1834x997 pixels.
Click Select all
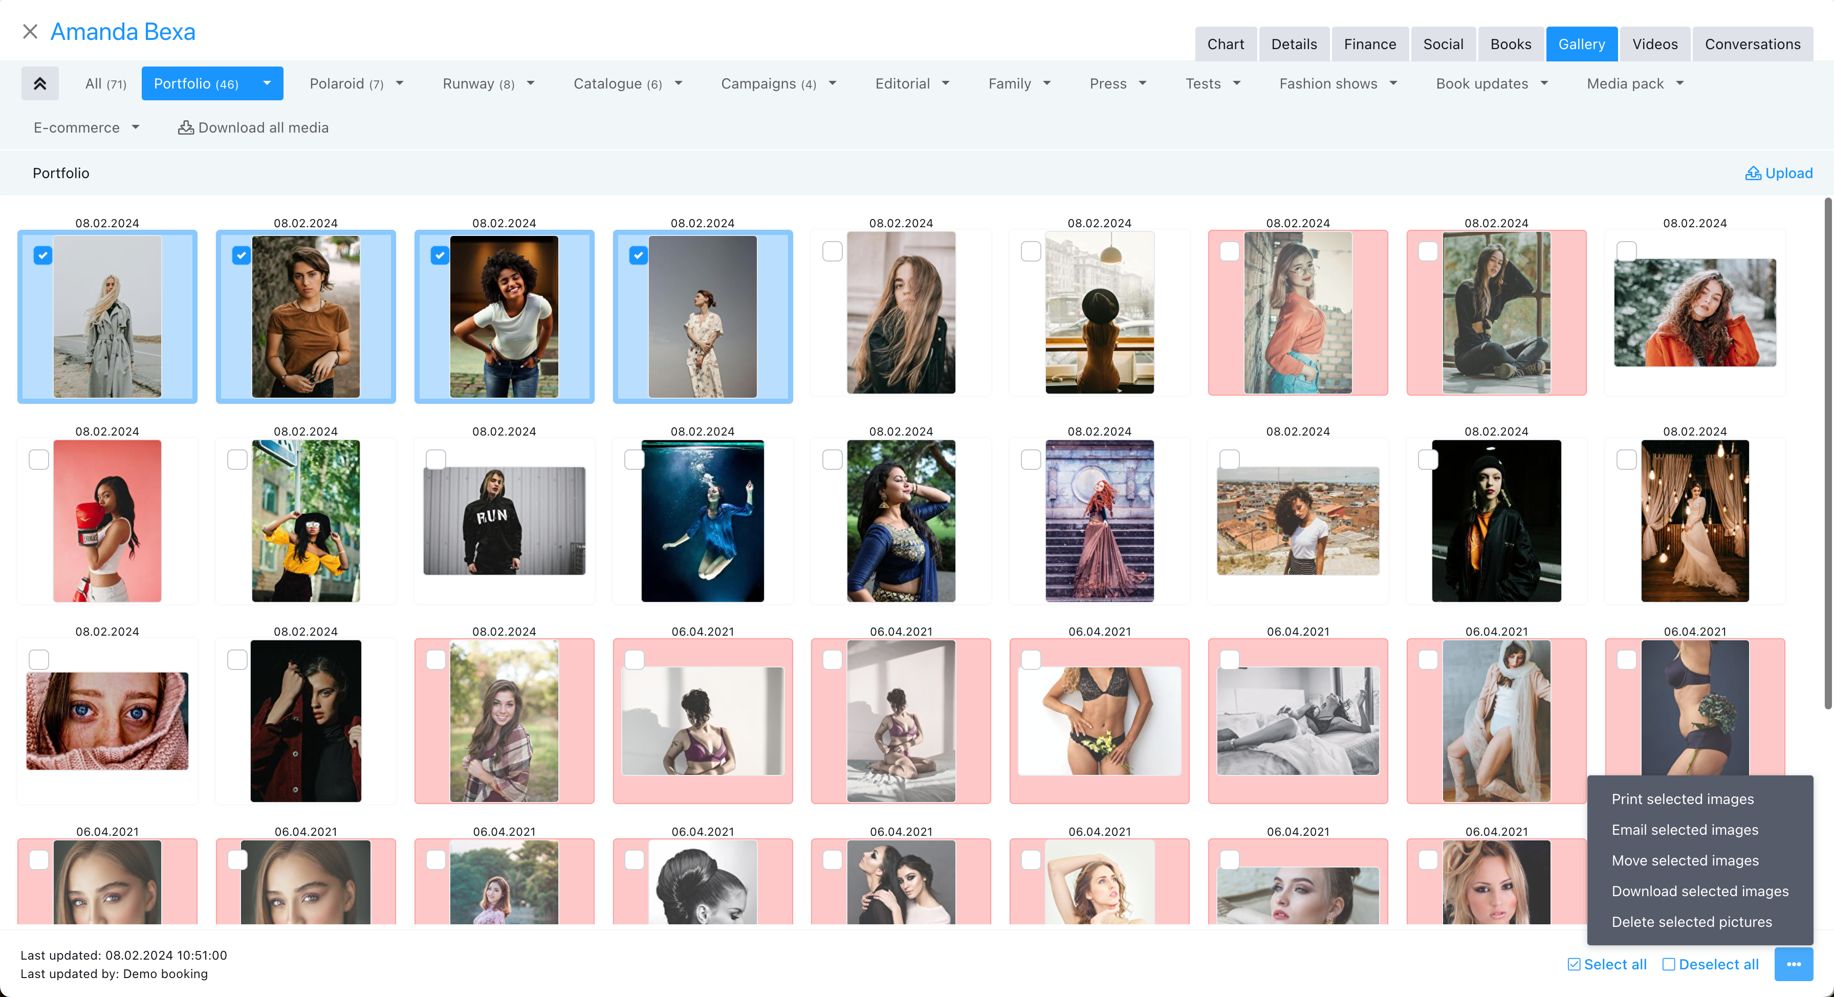(x=1607, y=964)
